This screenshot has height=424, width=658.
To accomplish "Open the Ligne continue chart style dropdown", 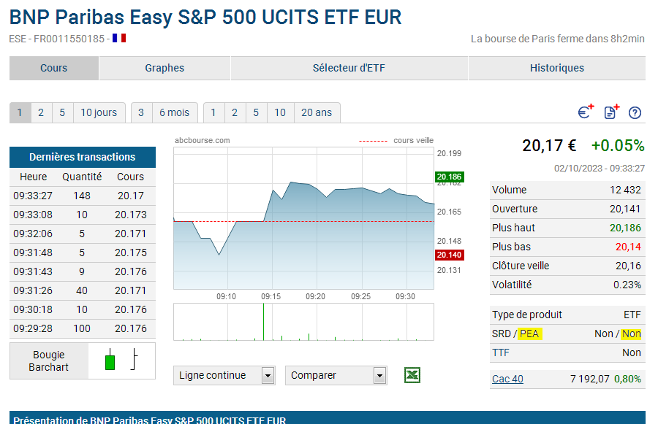I will point(226,375).
